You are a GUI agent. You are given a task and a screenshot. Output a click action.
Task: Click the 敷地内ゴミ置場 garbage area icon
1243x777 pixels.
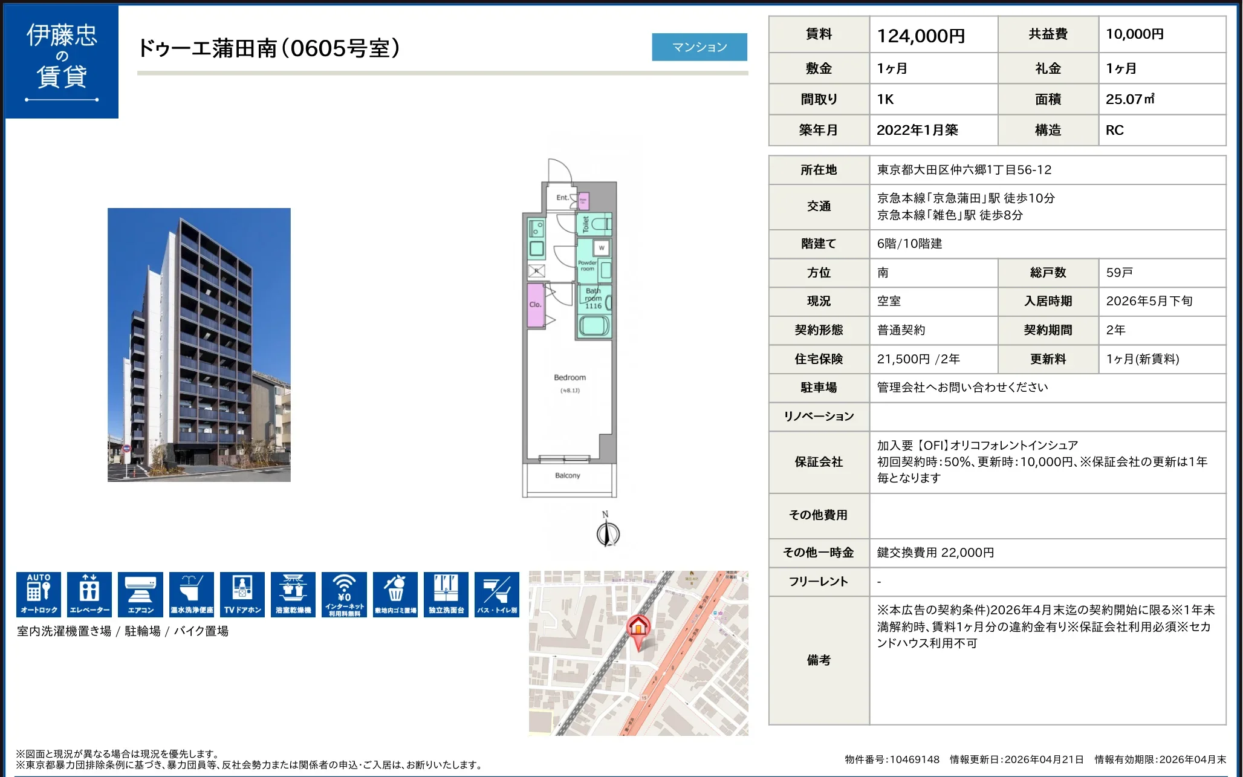[395, 594]
